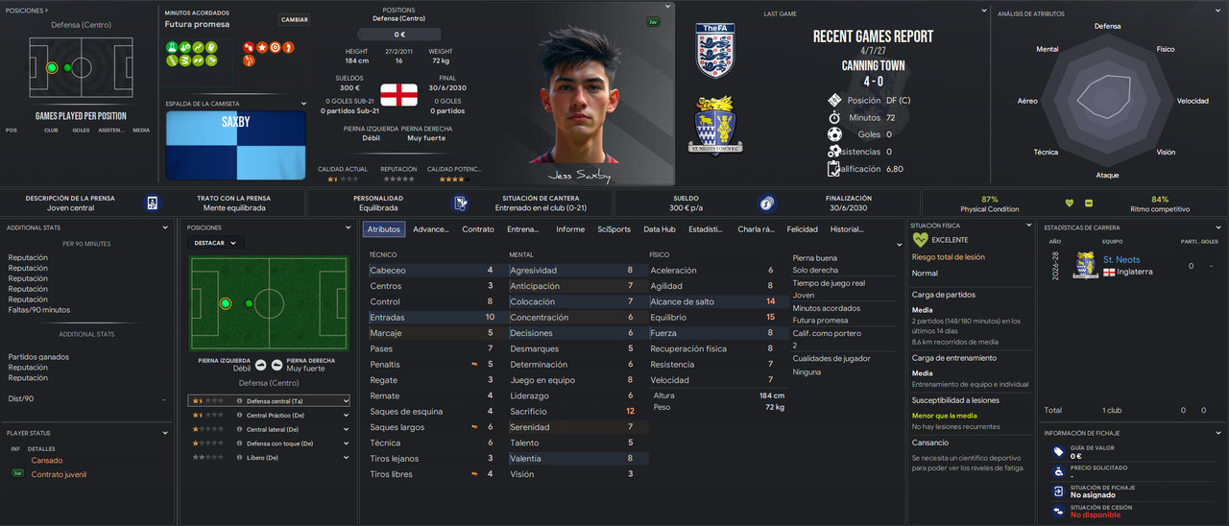The width and height of the screenshot is (1229, 526).
Task: Open the press description icon
Action: coord(152,203)
